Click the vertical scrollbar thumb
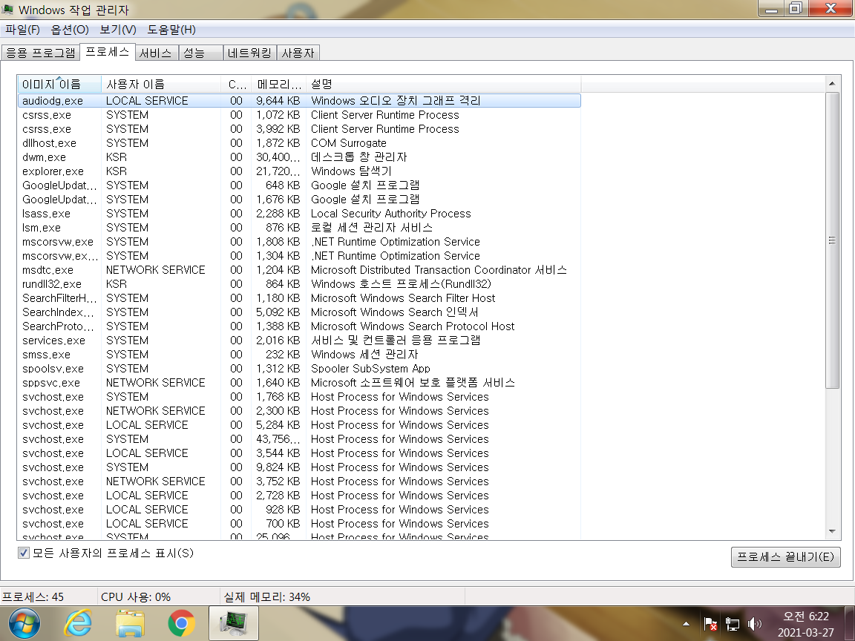The width and height of the screenshot is (855, 641). point(832,240)
